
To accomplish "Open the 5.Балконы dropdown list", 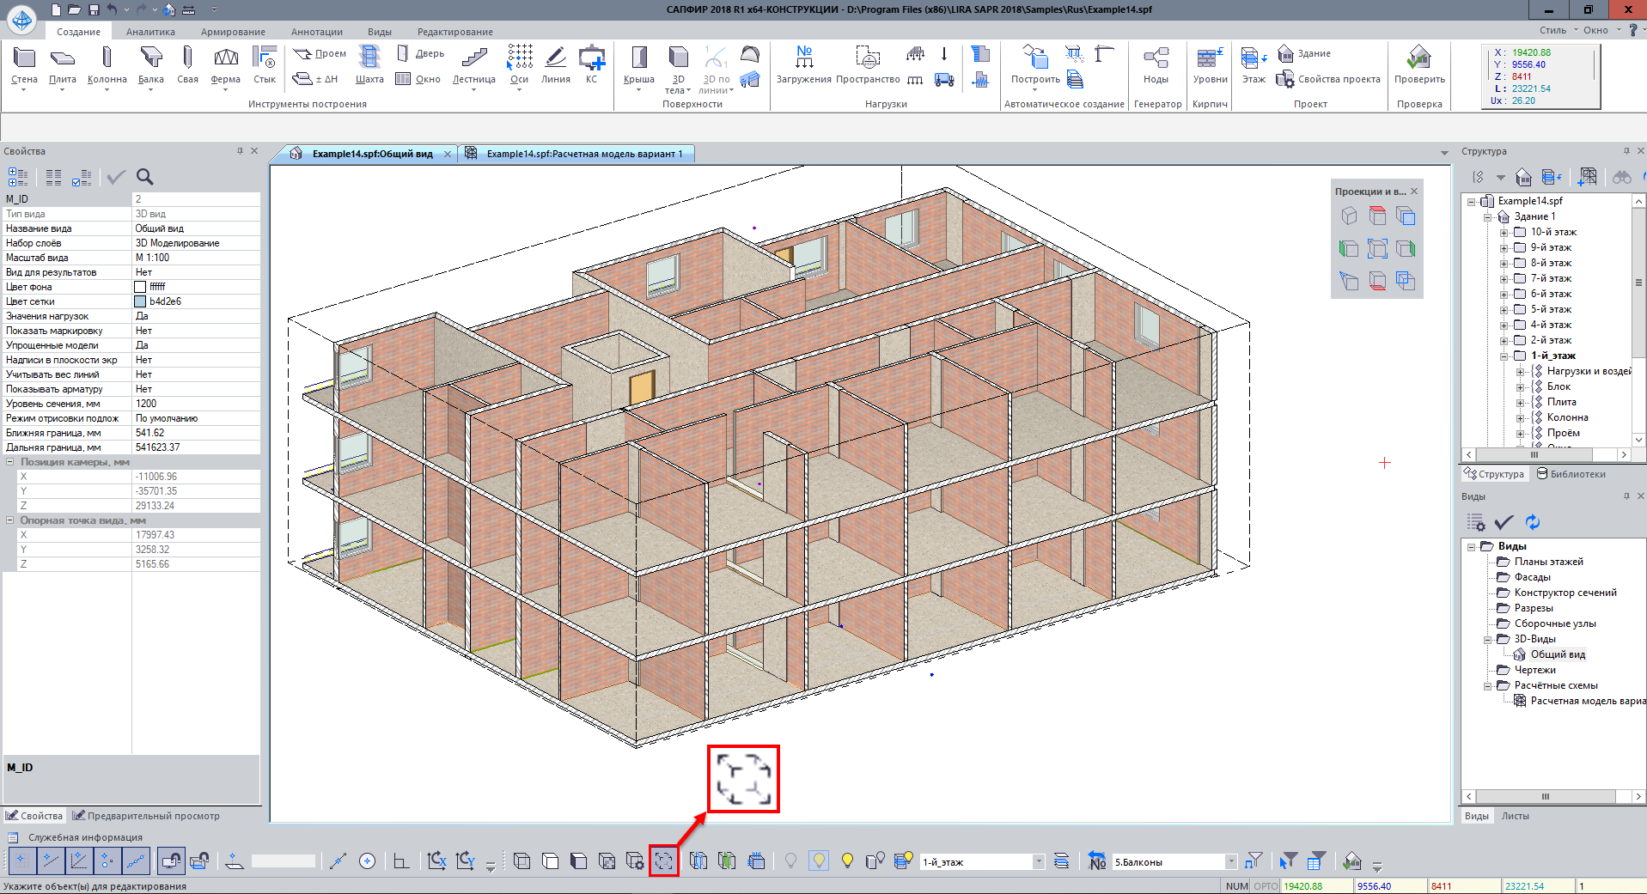I will coord(1230,861).
